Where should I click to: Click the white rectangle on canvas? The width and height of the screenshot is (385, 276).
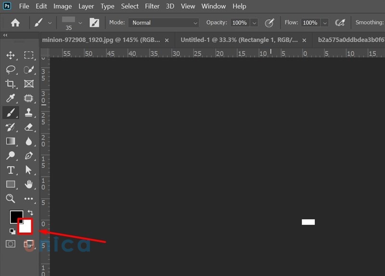coord(308,222)
